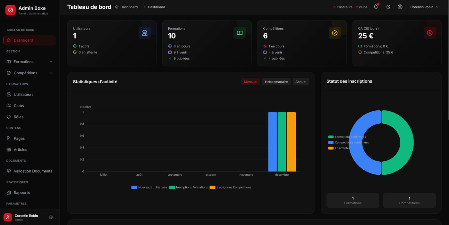The height and width of the screenshot is (225, 449).
Task: Open the Corentin Robin account dropdown
Action: point(424,7)
